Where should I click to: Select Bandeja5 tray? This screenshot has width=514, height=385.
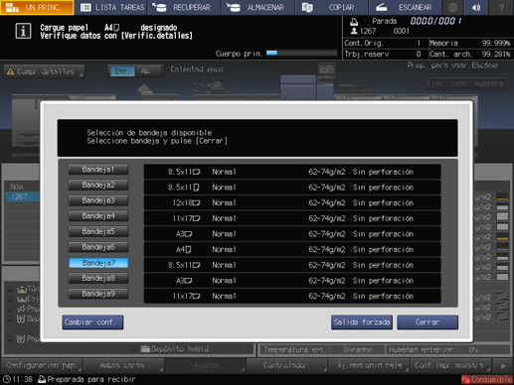pos(98,231)
